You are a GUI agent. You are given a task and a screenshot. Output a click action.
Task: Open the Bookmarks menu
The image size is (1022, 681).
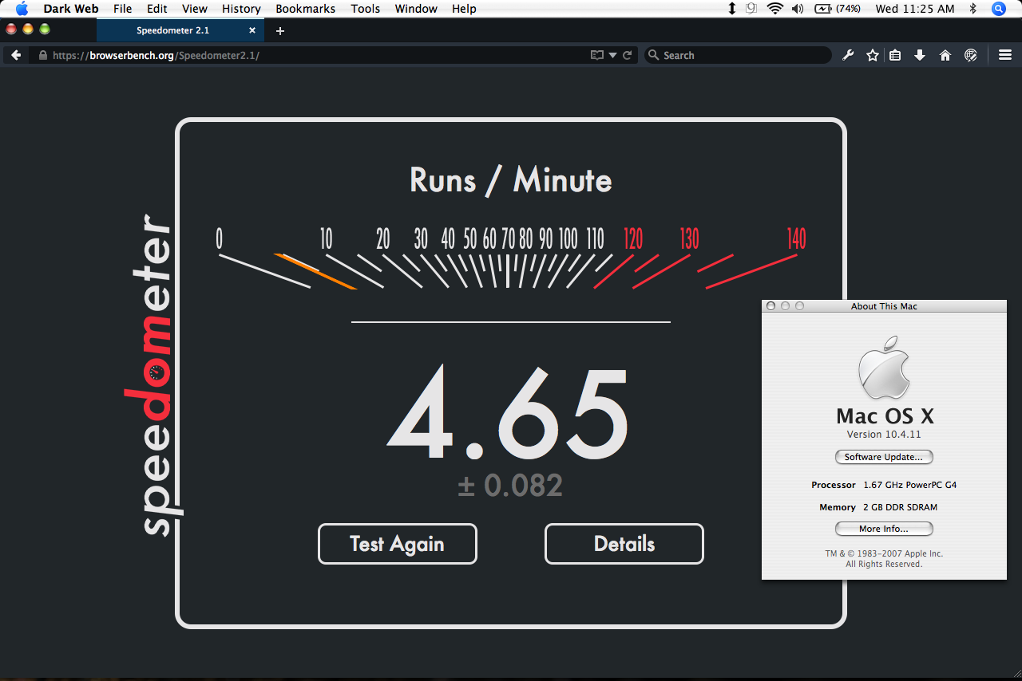306,9
